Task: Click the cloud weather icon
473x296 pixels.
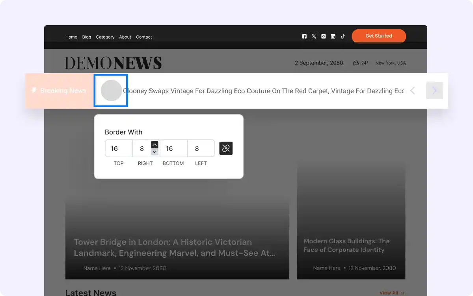Action: point(356,63)
